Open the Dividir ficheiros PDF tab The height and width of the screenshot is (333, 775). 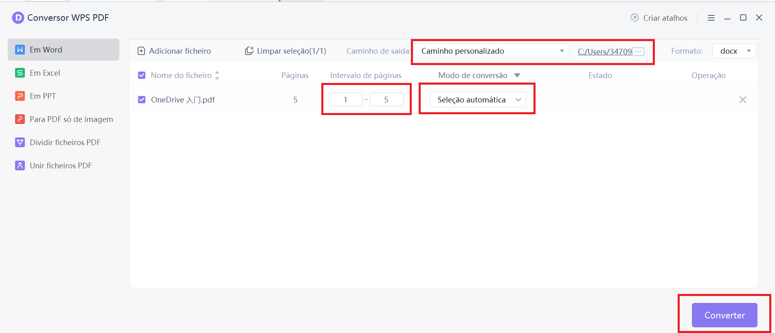tap(64, 142)
